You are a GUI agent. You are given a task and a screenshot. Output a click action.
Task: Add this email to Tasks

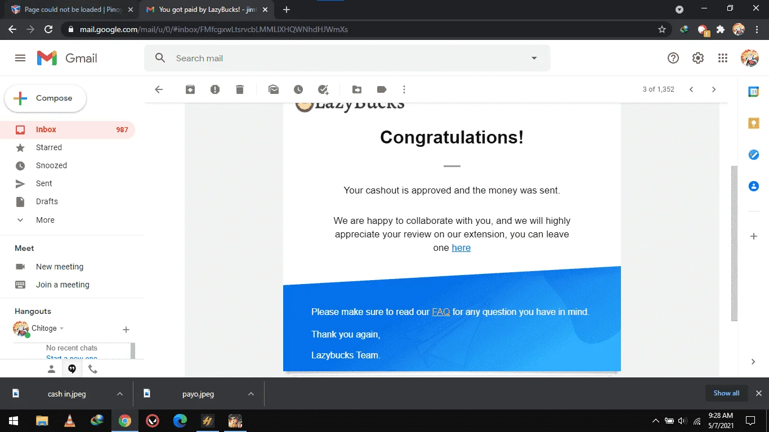(x=323, y=89)
